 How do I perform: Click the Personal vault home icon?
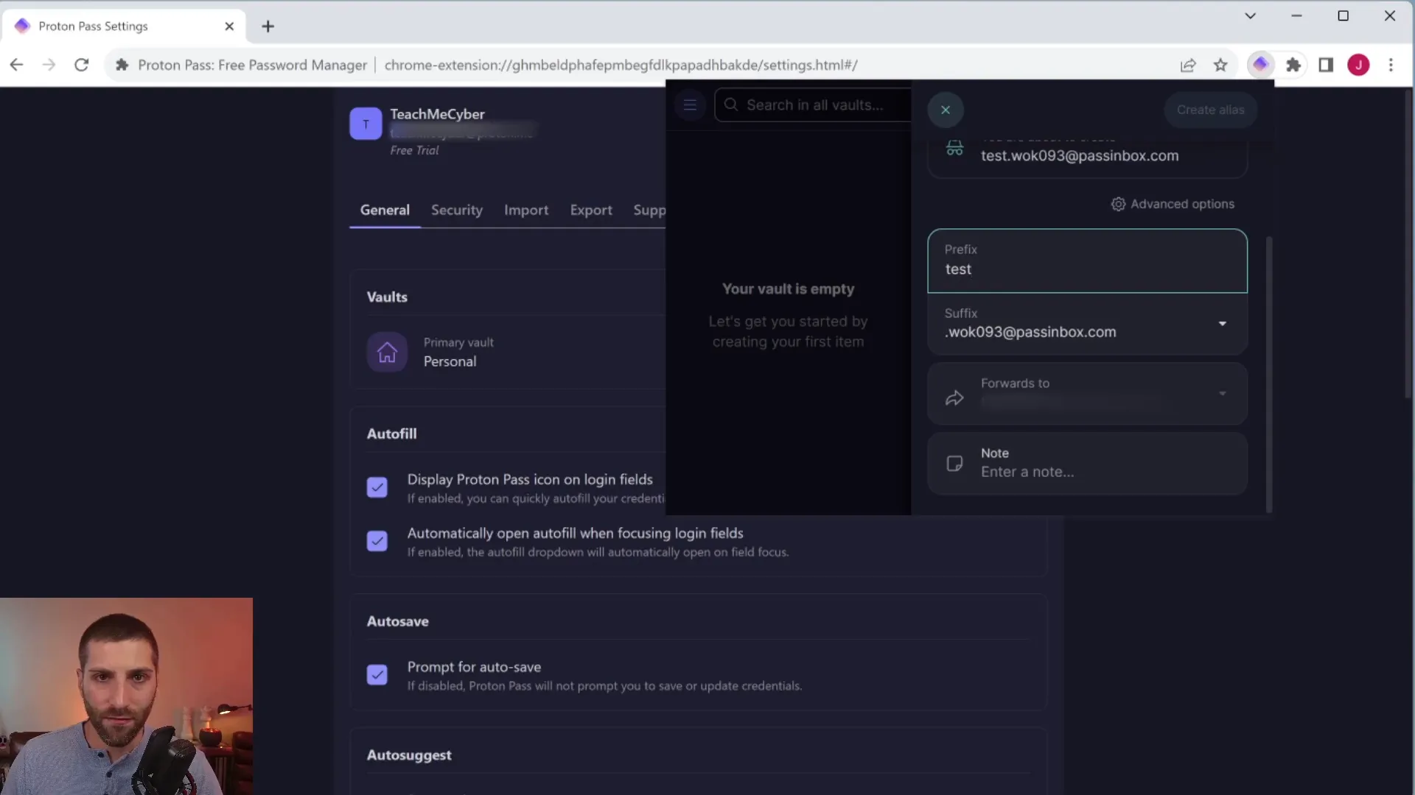point(387,352)
